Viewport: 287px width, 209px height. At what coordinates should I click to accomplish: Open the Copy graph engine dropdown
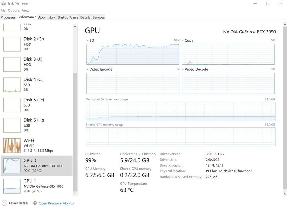point(183,40)
